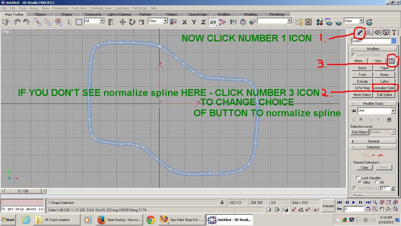Open the Material Editor spheres icon
This screenshot has height=226, width=401.
[320, 22]
